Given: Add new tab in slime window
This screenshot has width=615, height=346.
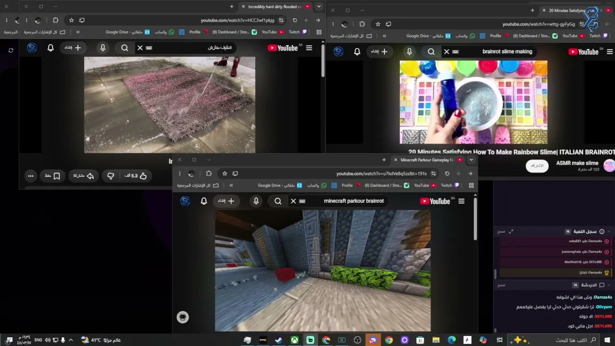Looking at the screenshot, I should click(x=532, y=10).
